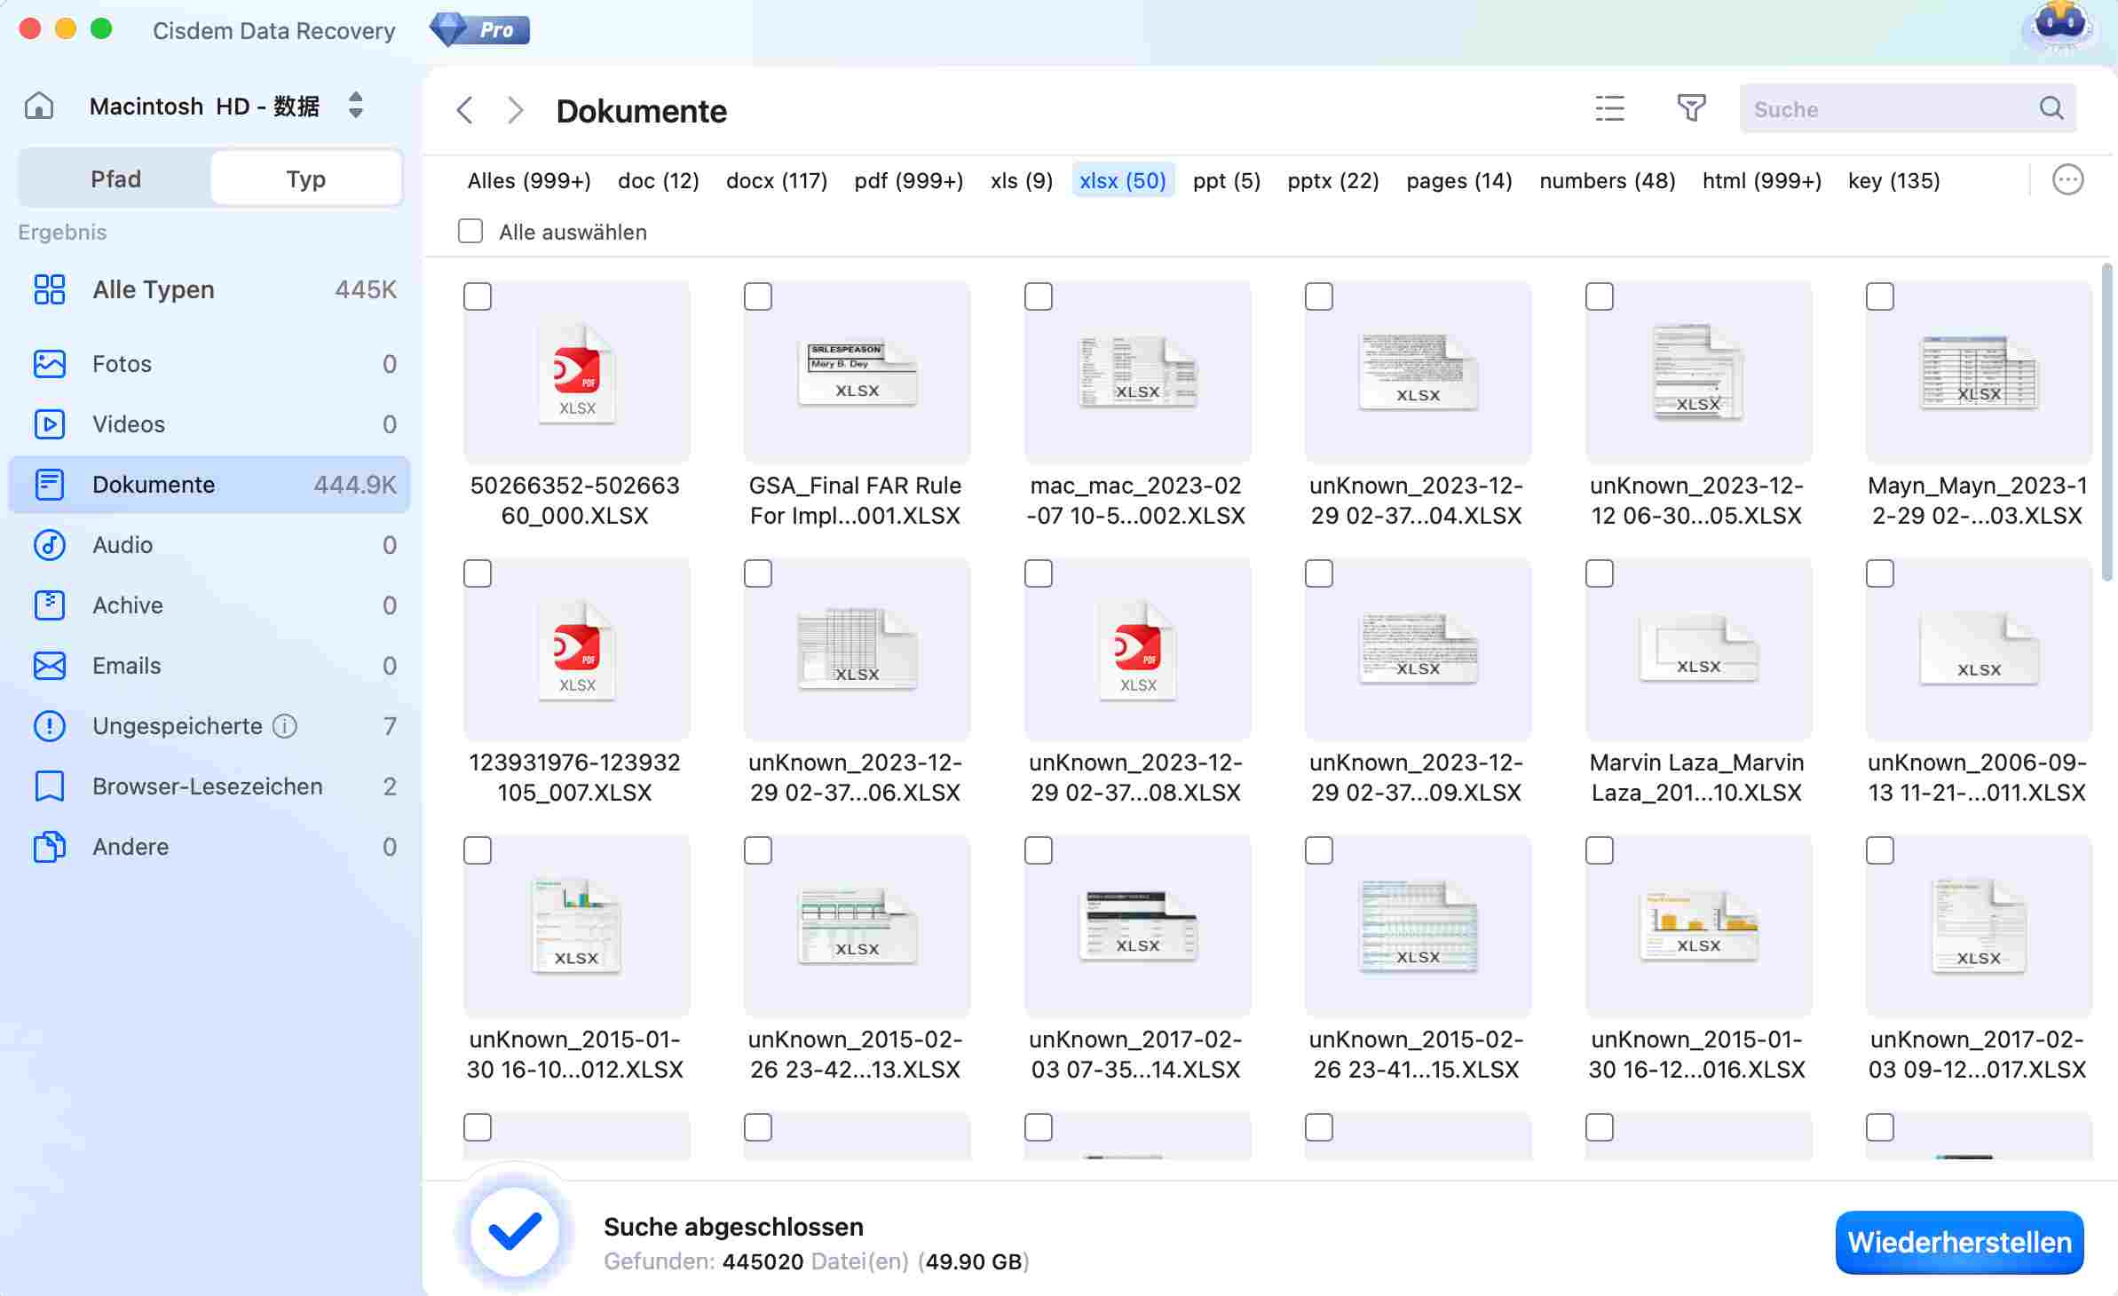Image resolution: width=2118 pixels, height=1296 pixels.
Task: Open the filter icon near search
Action: pyautogui.click(x=1692, y=108)
